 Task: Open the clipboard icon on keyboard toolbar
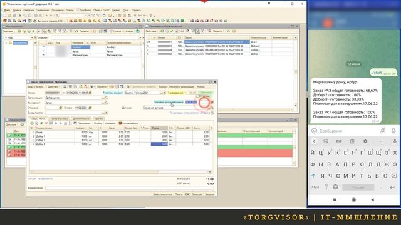pos(352,141)
